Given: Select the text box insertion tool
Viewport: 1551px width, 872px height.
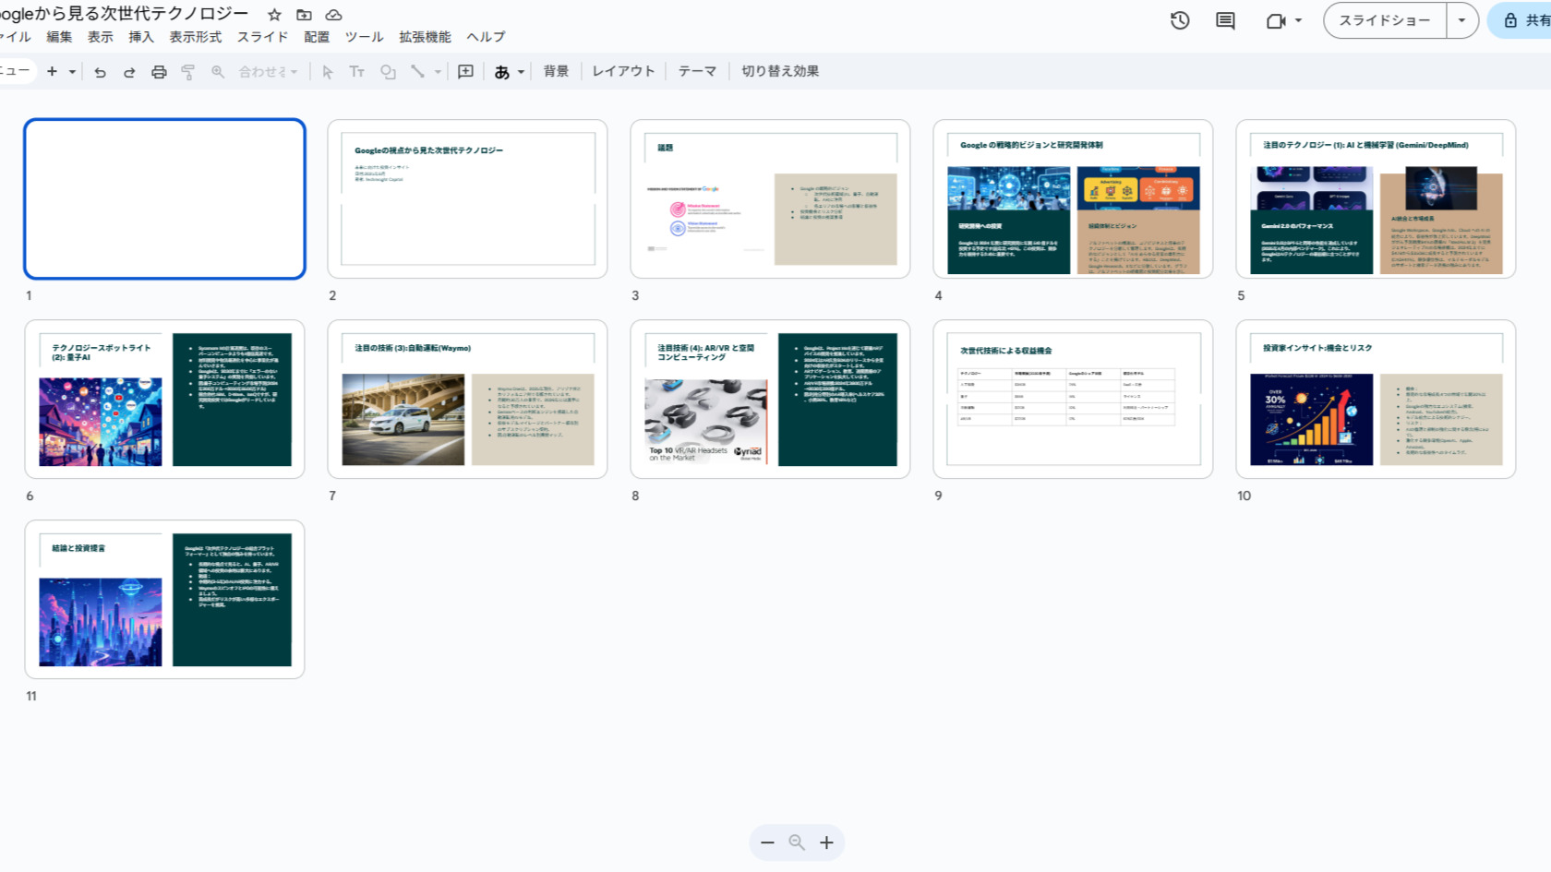Looking at the screenshot, I should (357, 71).
